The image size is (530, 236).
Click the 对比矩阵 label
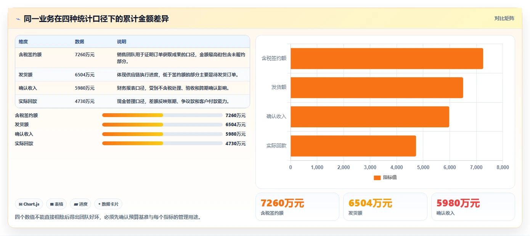[x=504, y=18]
